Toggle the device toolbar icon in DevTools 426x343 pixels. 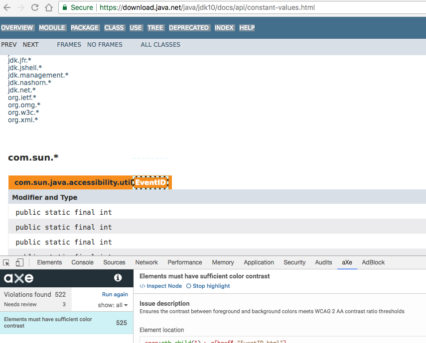20,262
